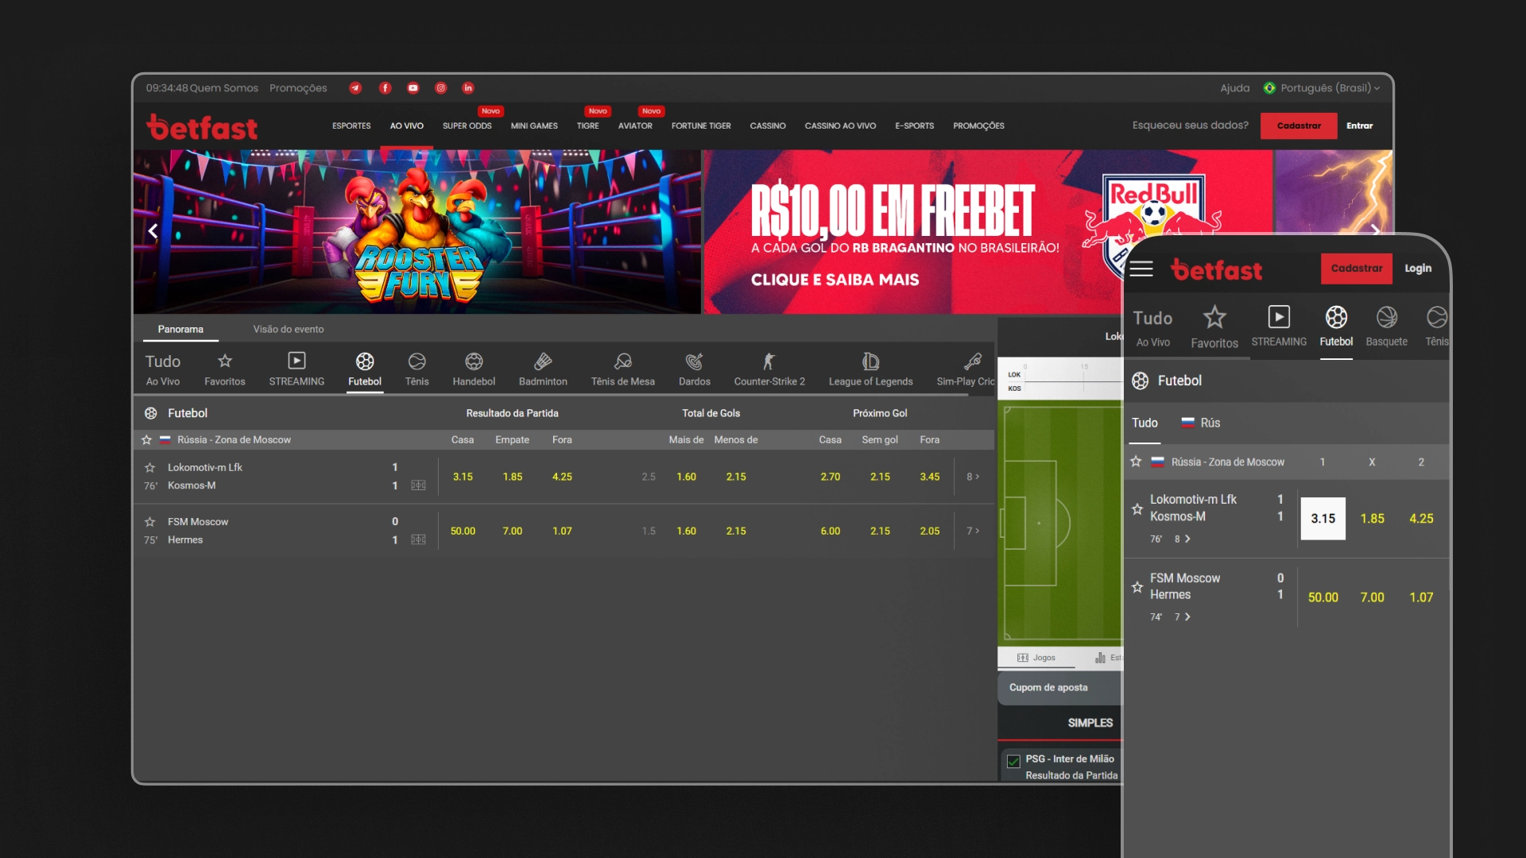Favorite the Rússia league in mobile view
Image resolution: width=1526 pixels, height=858 pixels.
(x=1136, y=462)
